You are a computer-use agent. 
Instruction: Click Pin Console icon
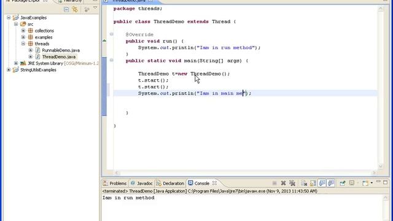(x=343, y=184)
